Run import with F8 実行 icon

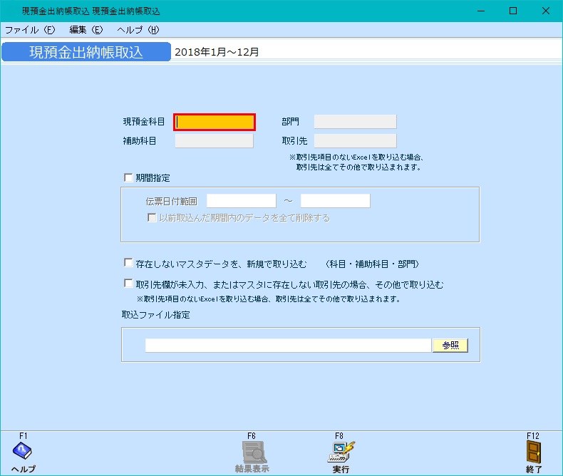pos(341,452)
